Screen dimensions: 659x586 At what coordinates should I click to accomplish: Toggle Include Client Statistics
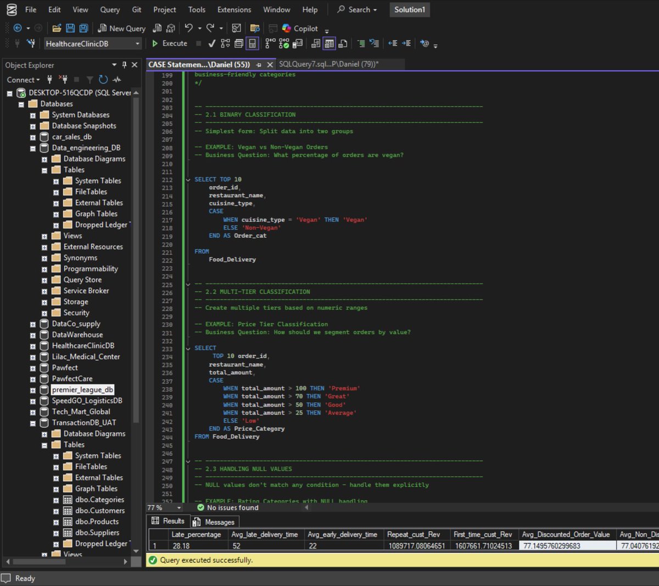click(297, 43)
